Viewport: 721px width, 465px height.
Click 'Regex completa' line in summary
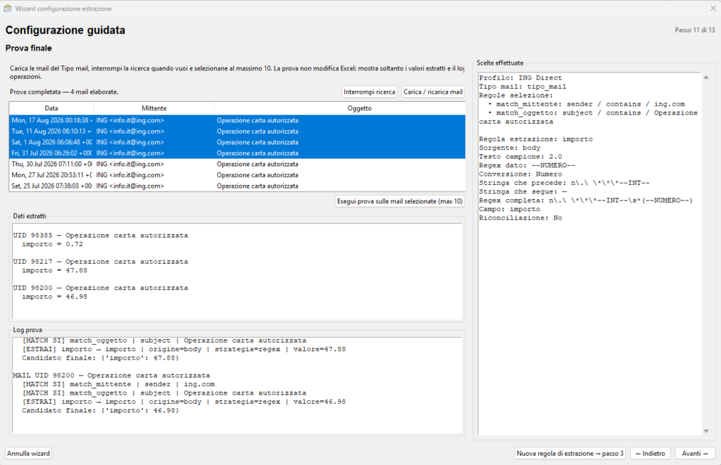(x=585, y=200)
